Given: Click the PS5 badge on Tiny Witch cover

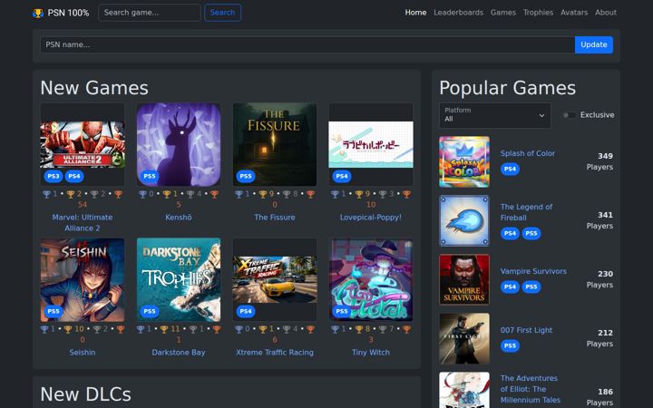Looking at the screenshot, I should 342,311.
